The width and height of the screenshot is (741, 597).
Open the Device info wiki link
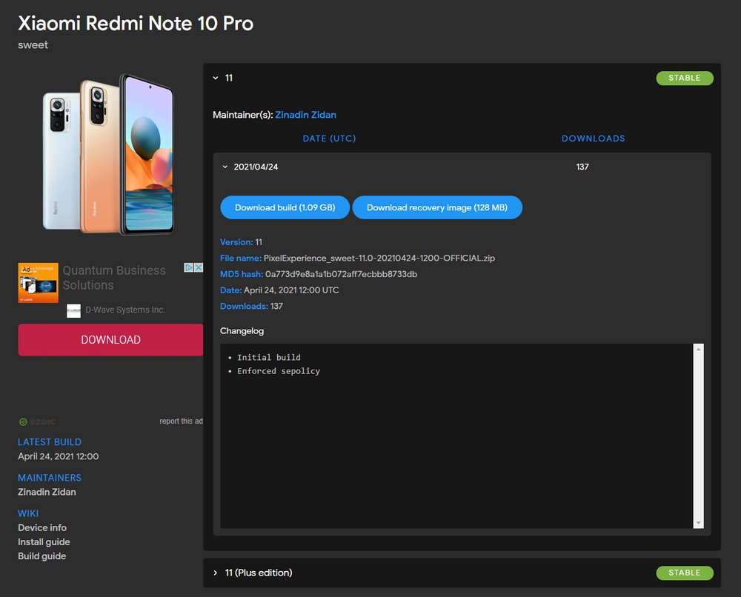(42, 527)
